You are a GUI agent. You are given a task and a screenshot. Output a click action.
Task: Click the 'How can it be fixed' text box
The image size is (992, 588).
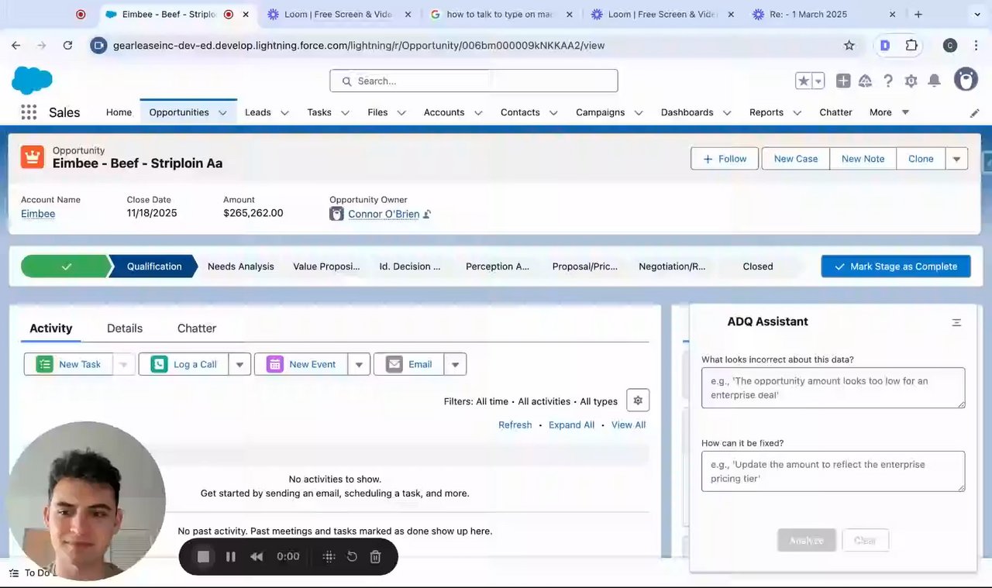(833, 471)
